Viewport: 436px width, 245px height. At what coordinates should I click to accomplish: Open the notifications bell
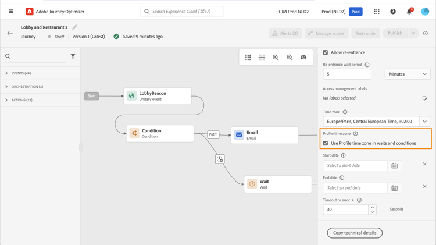point(409,12)
